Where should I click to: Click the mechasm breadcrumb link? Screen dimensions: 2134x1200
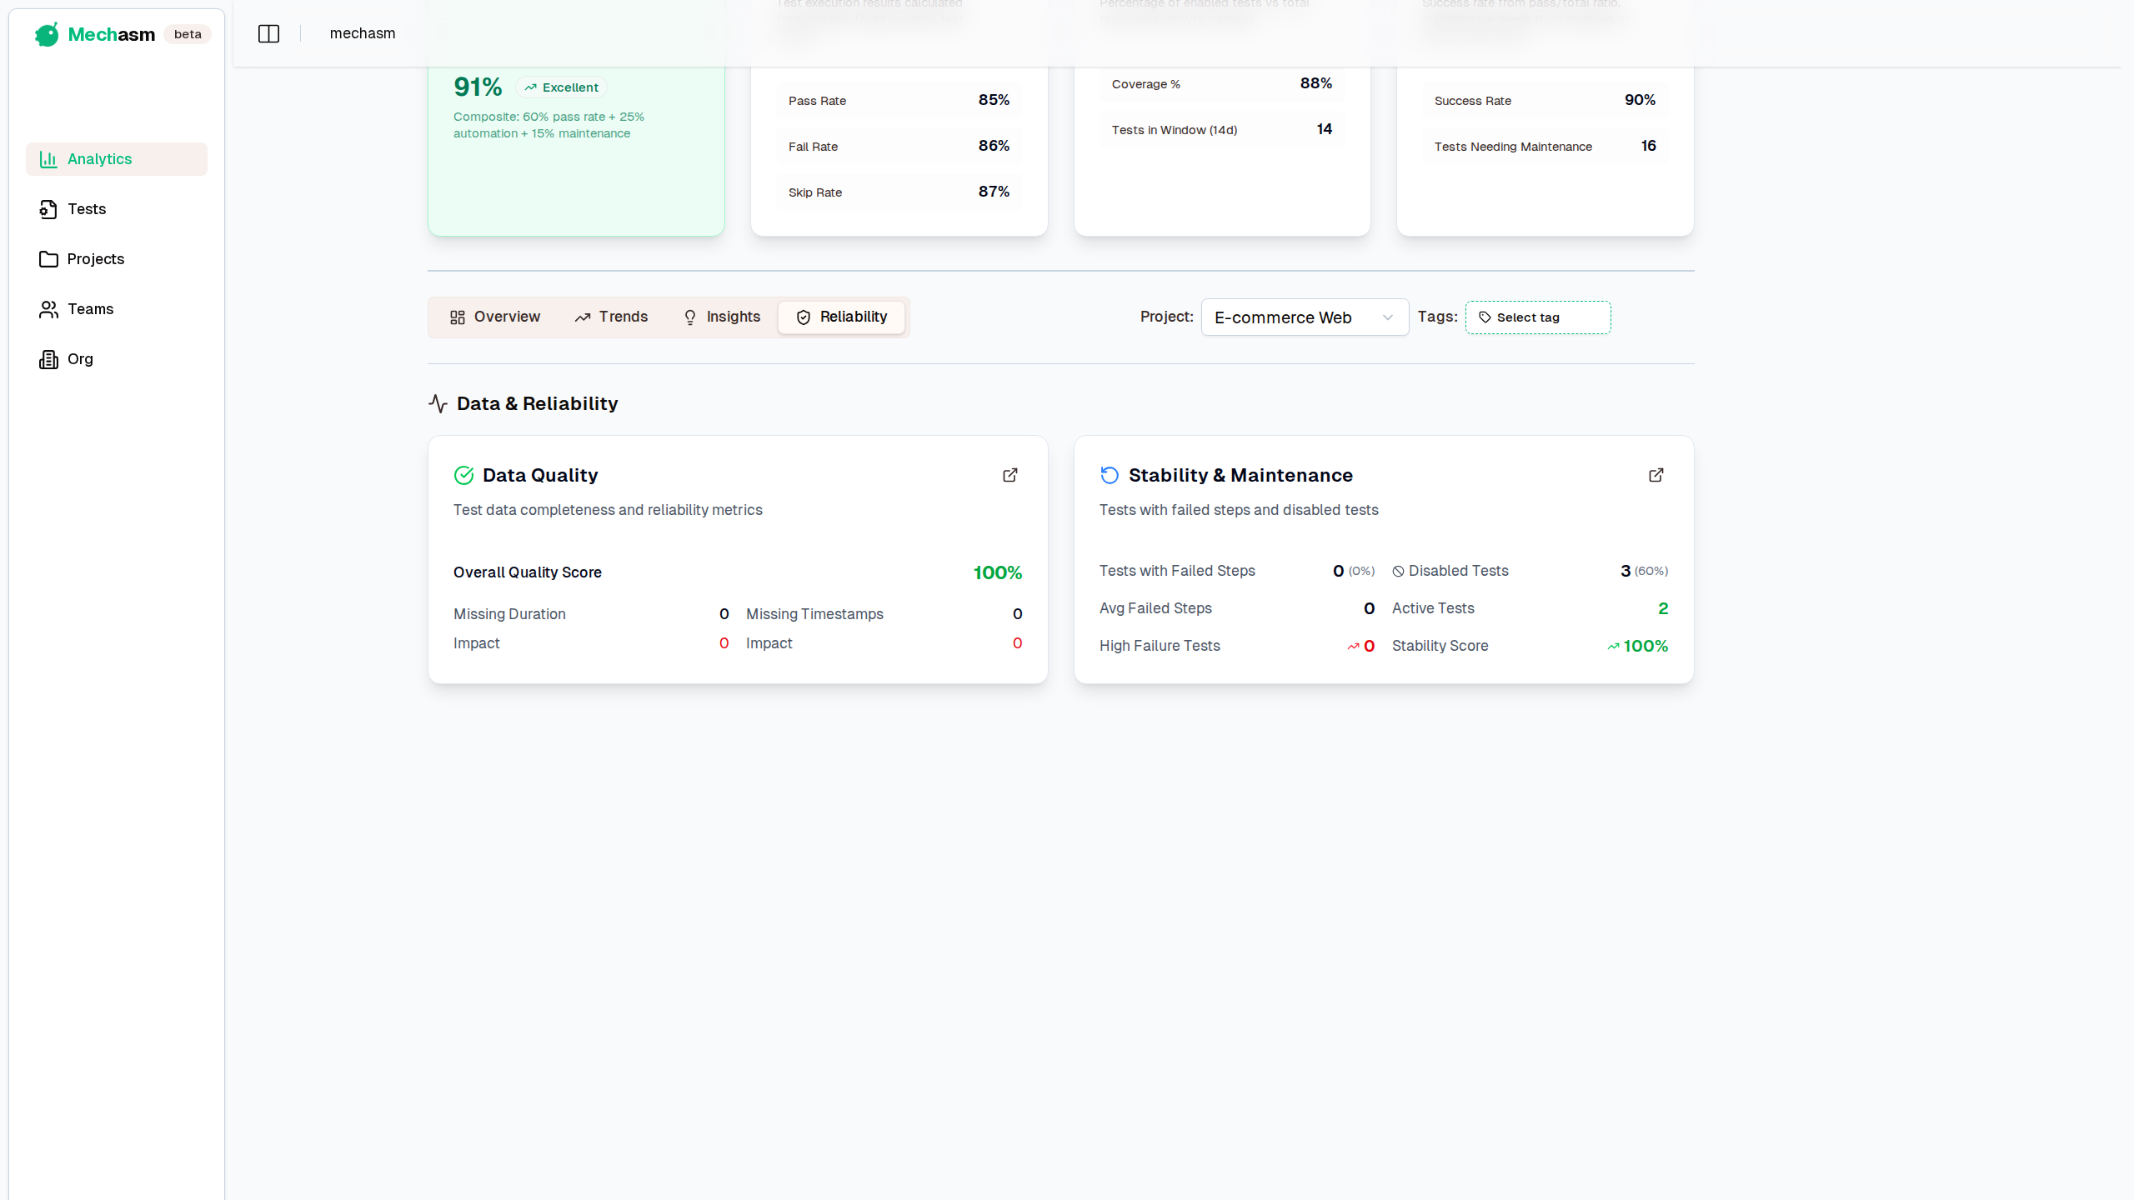click(362, 33)
